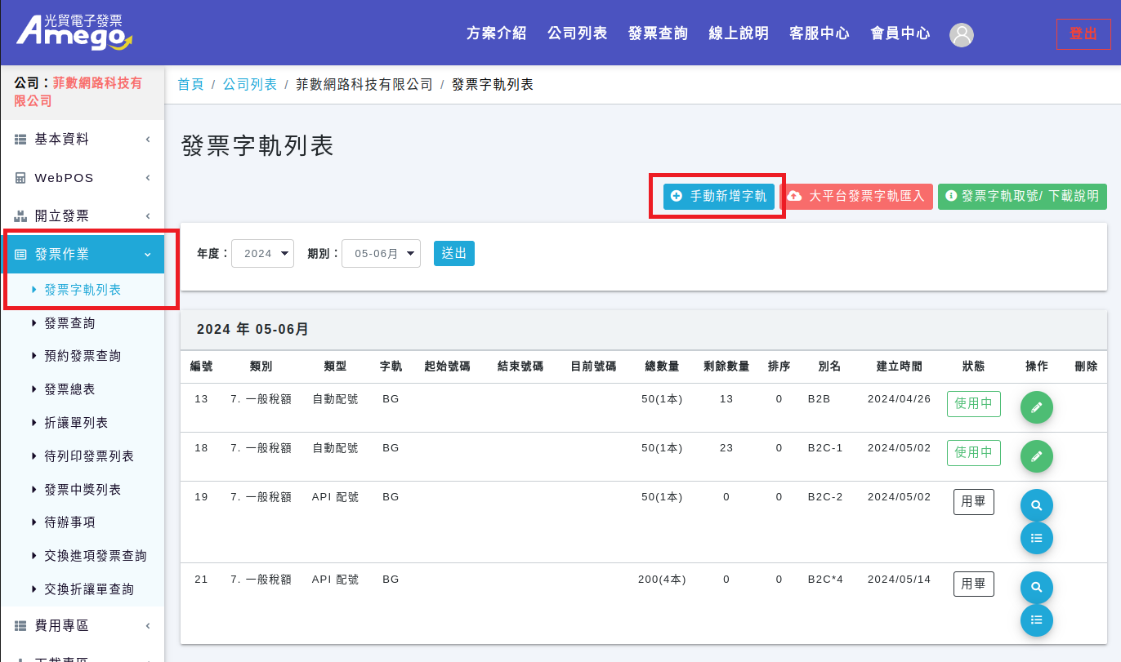The image size is (1121, 662).
Task: Click the Amego logo
Action: pyautogui.click(x=74, y=33)
